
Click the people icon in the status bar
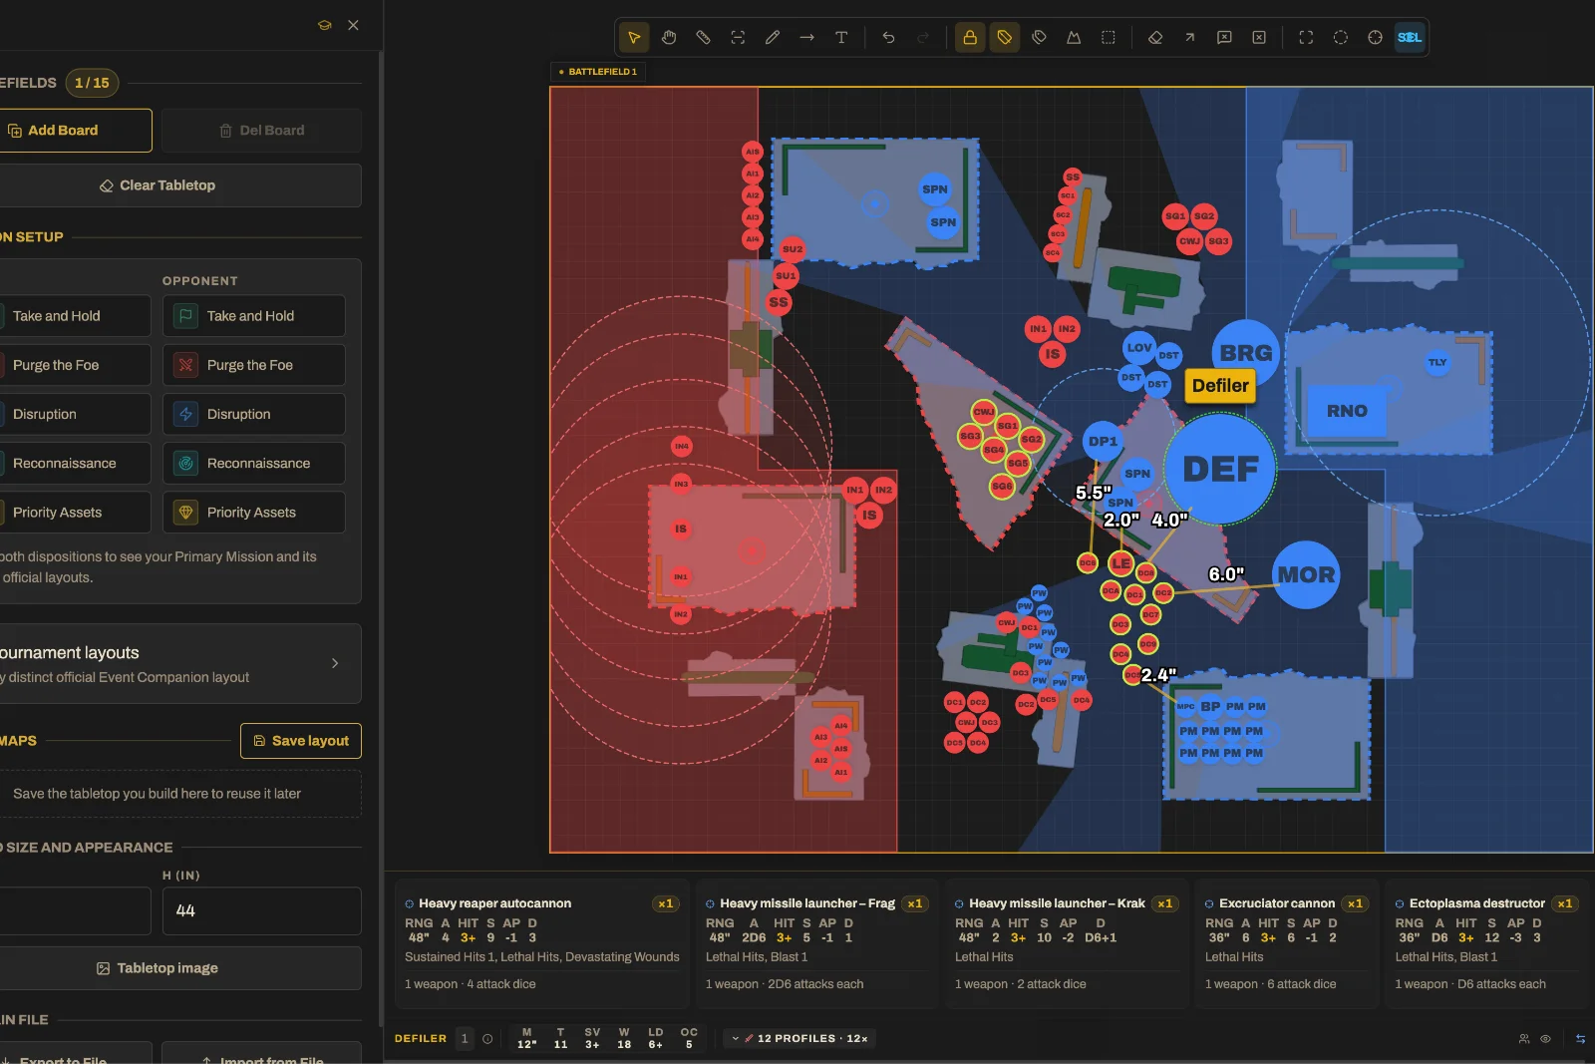click(1524, 1039)
